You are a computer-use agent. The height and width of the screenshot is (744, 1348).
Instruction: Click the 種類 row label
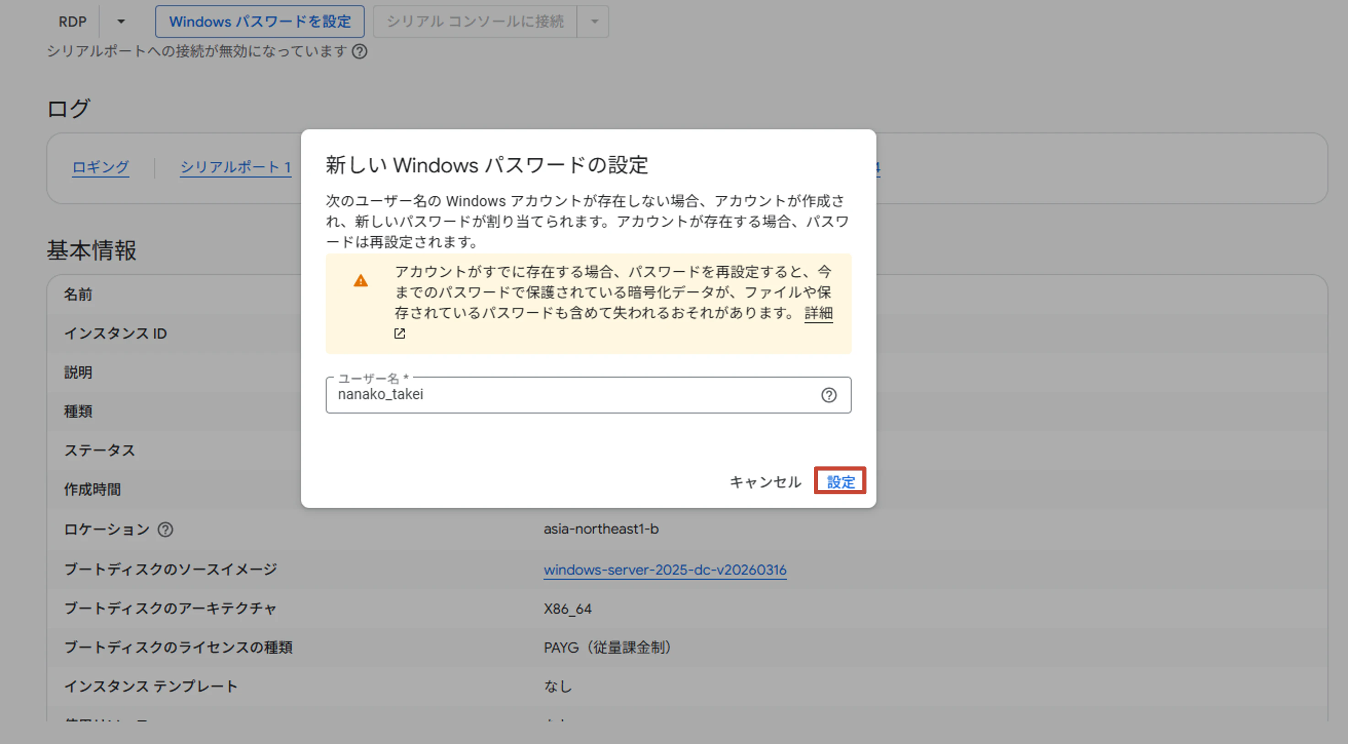click(x=78, y=412)
